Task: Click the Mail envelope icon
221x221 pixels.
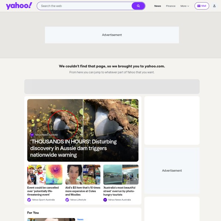Action: click(x=199, y=6)
